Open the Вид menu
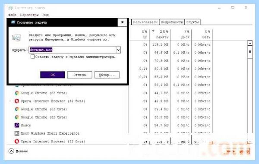The width and height of the screenshot is (259, 164). [45, 15]
